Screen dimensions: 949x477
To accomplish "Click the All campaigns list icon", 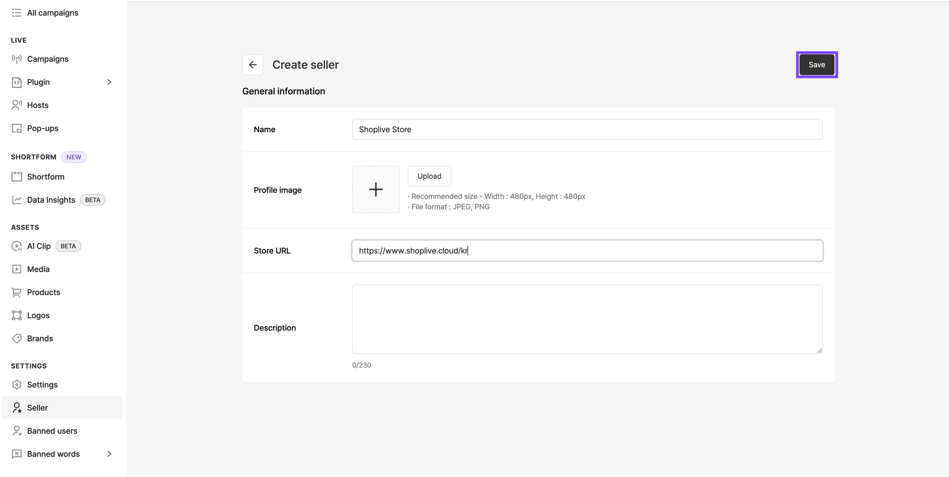I will [x=17, y=13].
